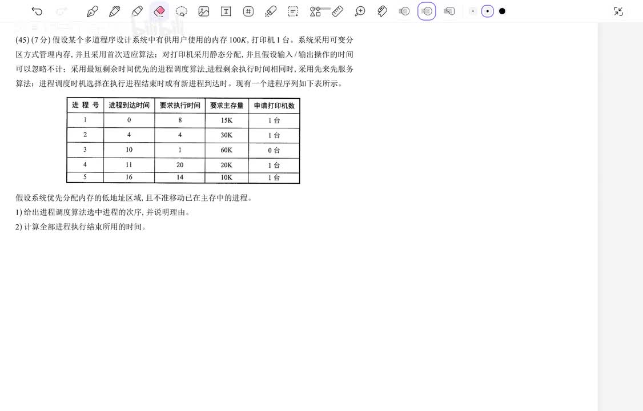Viewport: 643px width, 411px height.
Task: Click execution time 8 in process 1 row
Action: coord(180,120)
